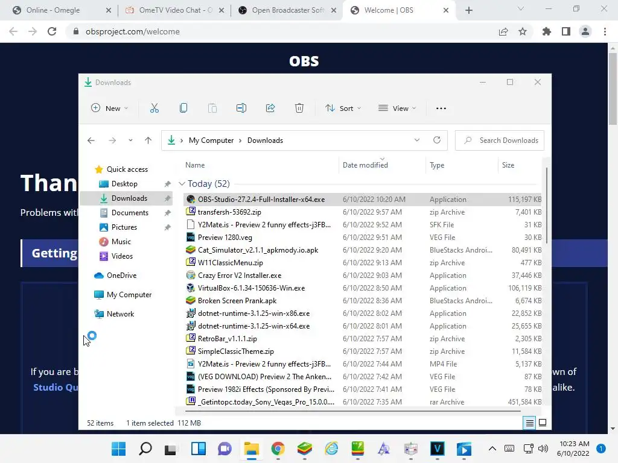The image size is (618, 463).
Task: Click the Share icon in Explorer toolbar
Action: [270, 109]
